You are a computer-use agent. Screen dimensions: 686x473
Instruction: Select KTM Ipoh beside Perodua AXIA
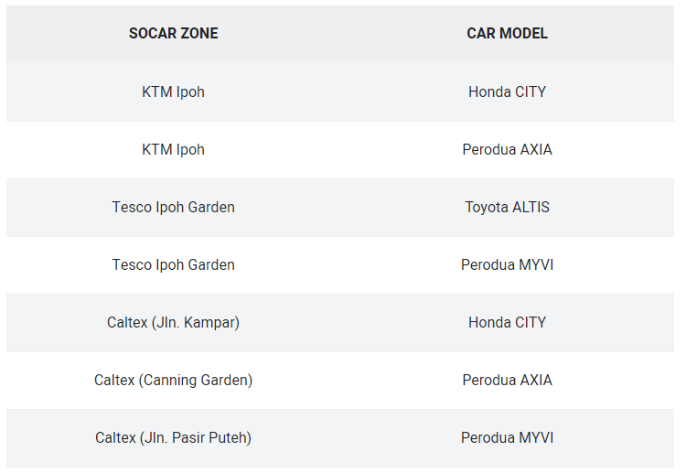(x=173, y=149)
